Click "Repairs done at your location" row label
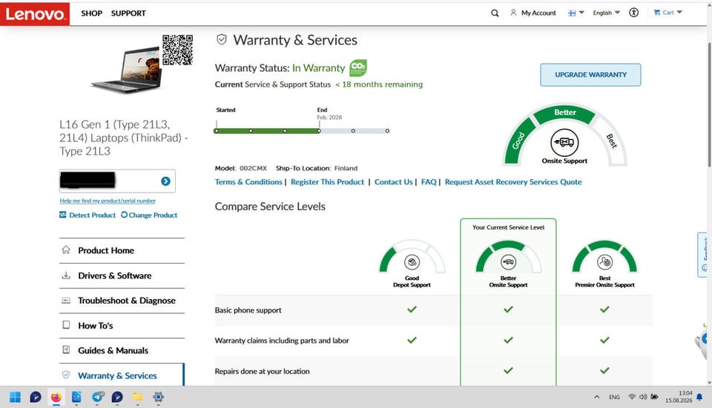Viewport: 712px width, 408px height. pyautogui.click(x=262, y=371)
